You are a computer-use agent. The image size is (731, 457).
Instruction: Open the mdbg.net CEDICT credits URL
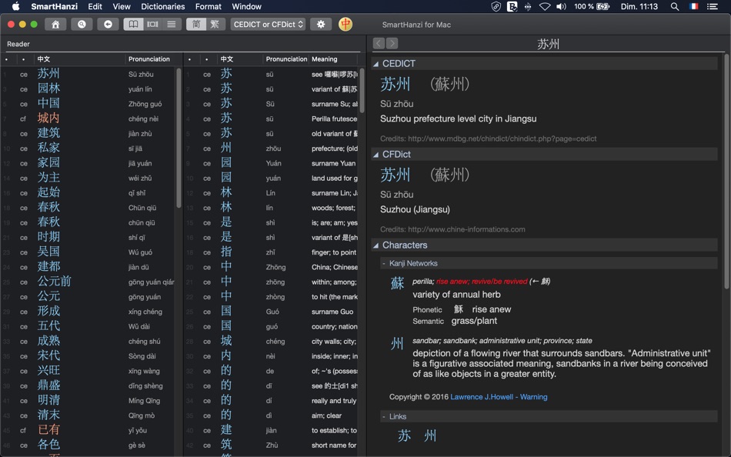(x=502, y=138)
